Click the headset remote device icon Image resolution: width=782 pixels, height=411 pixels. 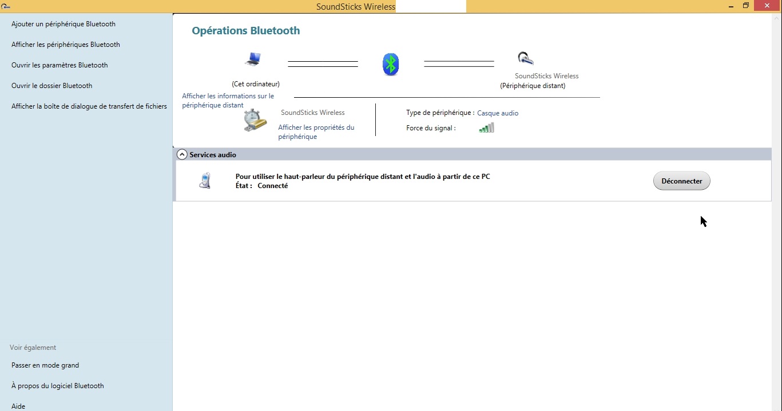(x=525, y=58)
